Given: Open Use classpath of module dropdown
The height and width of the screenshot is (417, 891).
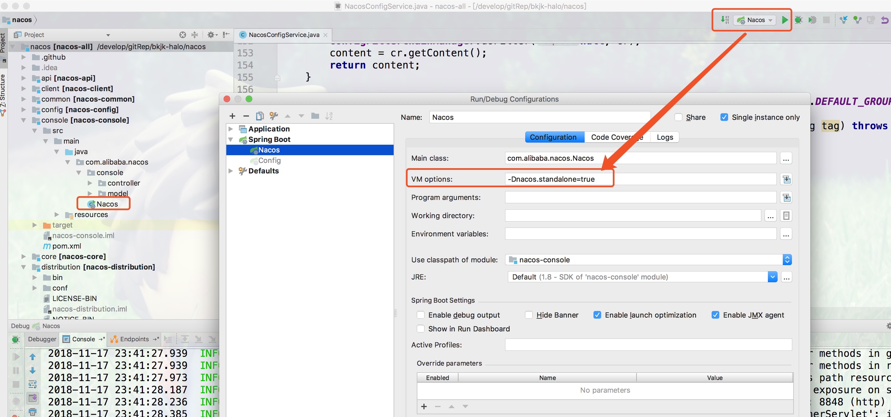Looking at the screenshot, I should (787, 260).
